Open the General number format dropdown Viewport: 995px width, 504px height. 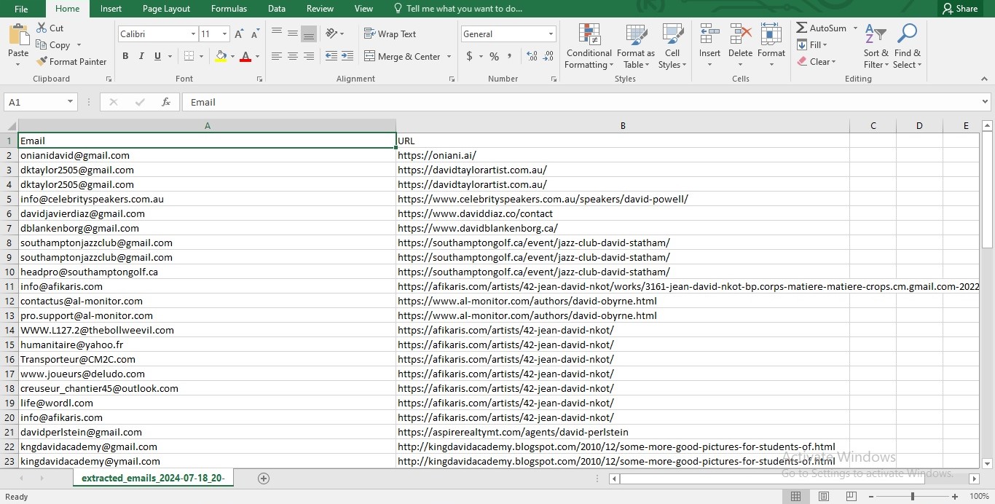pyautogui.click(x=551, y=34)
